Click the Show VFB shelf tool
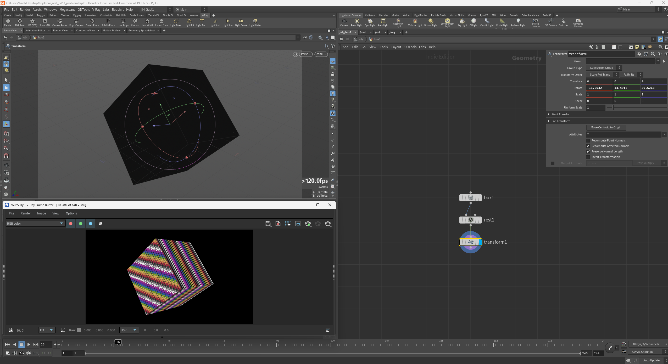Viewport: 668px width, 364px height. click(44, 22)
